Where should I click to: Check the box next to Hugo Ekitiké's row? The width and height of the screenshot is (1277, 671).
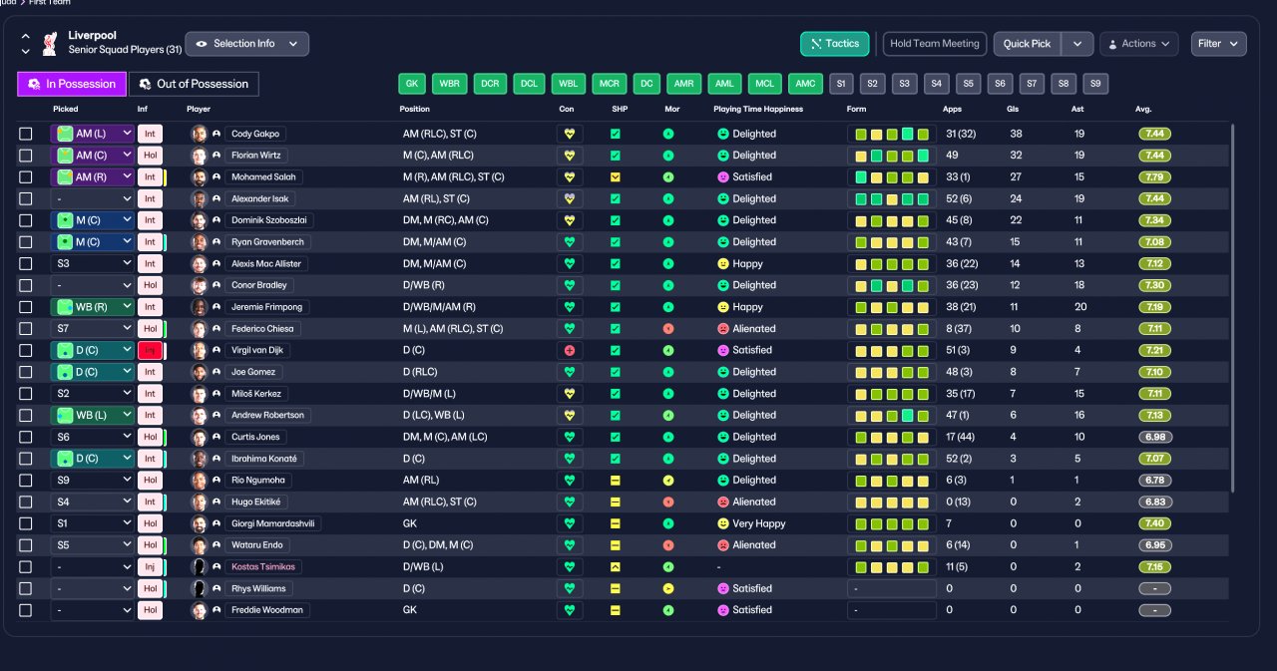click(x=26, y=502)
